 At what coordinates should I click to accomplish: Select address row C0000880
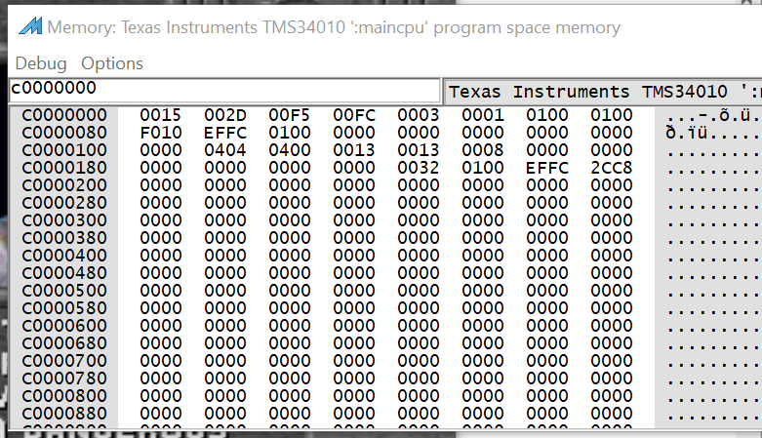click(64, 414)
